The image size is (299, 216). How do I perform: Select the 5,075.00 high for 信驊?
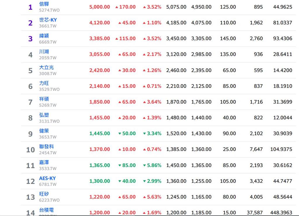point(176,7)
